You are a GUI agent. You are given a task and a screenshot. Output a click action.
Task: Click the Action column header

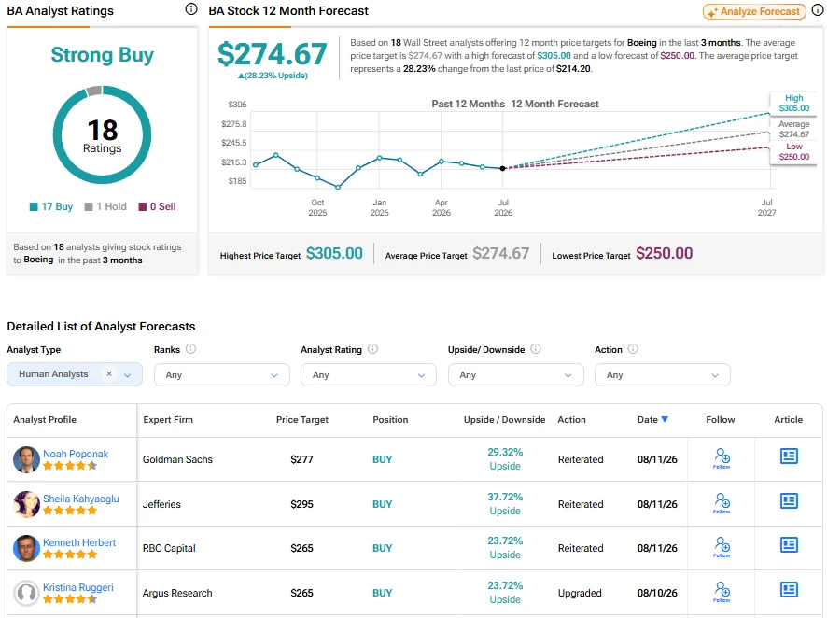point(572,420)
